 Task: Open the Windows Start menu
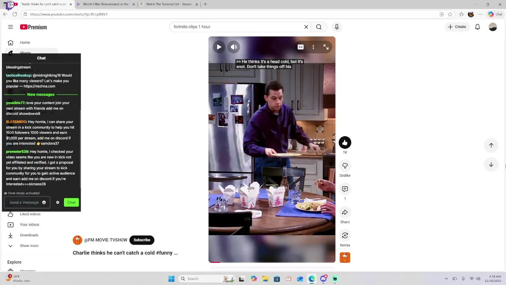click(x=172, y=279)
